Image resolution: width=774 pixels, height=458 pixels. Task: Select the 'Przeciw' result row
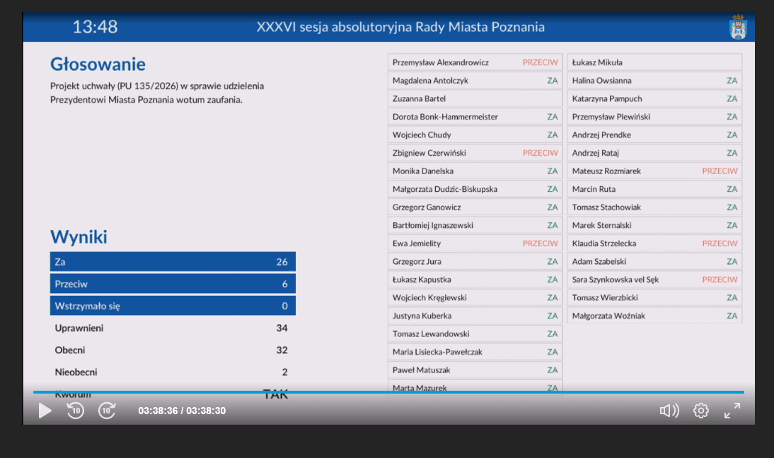pos(173,284)
